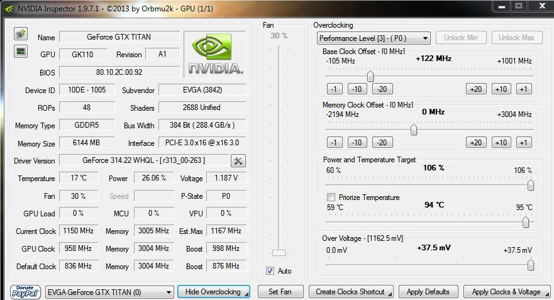Screen dimensions: 554x300
Task: Click Base Clock Offset -10 button
Action: click(x=357, y=89)
